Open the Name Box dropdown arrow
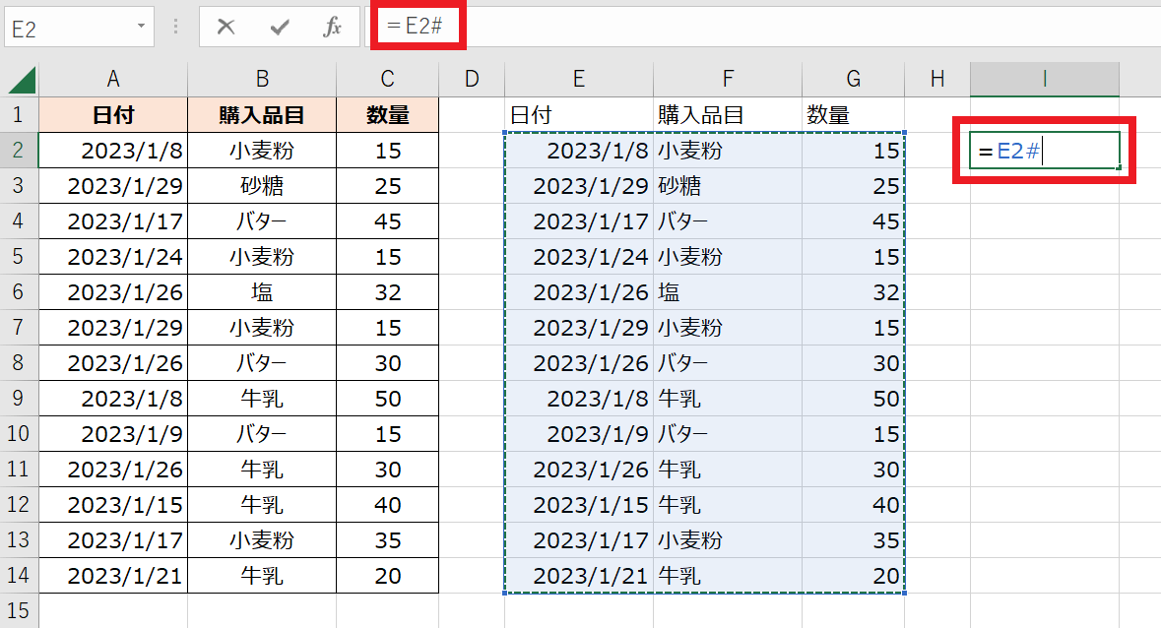 tap(143, 28)
